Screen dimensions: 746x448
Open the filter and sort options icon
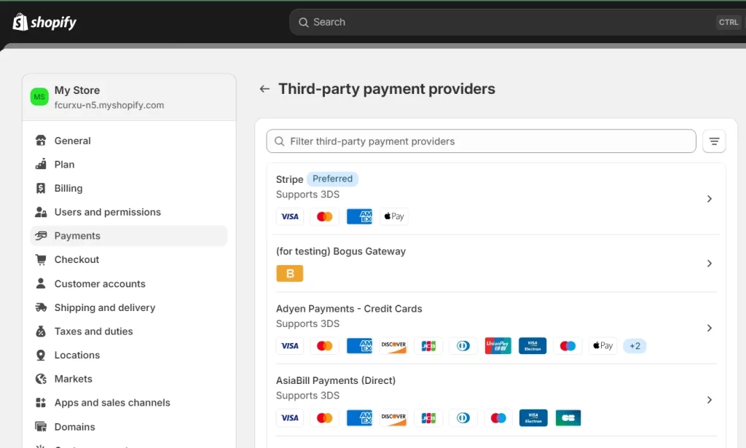[x=714, y=141]
